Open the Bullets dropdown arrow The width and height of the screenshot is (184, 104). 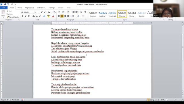(61, 12)
